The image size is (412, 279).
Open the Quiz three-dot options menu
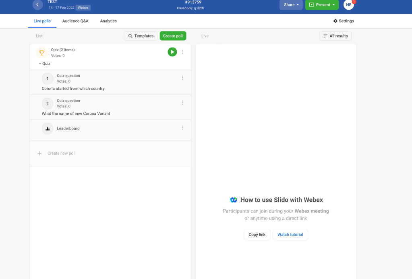182,52
